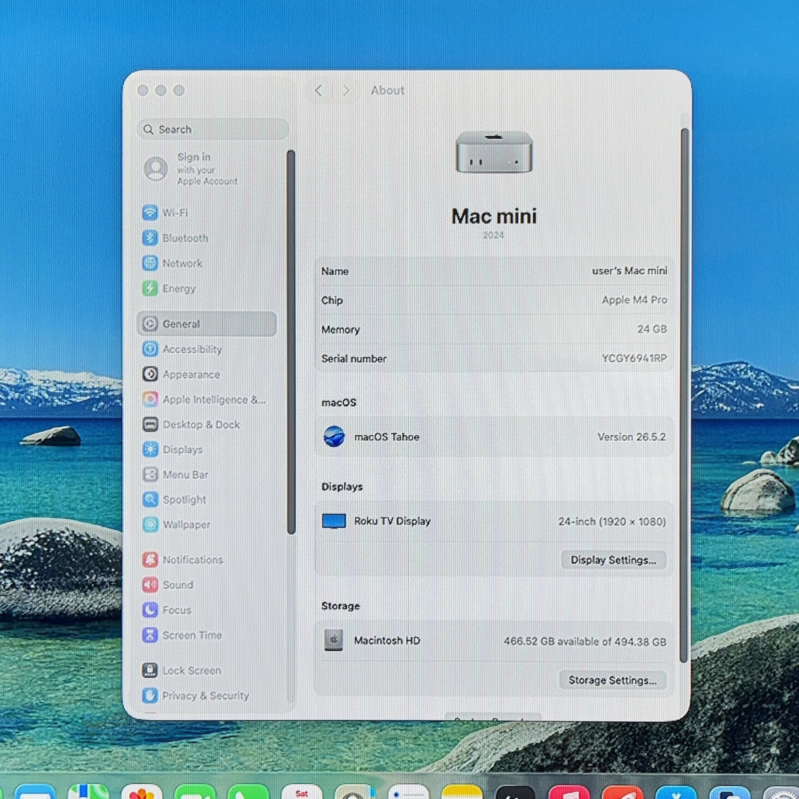Screen dimensions: 799x799
Task: Click the "Mac mini" heading
Action: coord(494,216)
